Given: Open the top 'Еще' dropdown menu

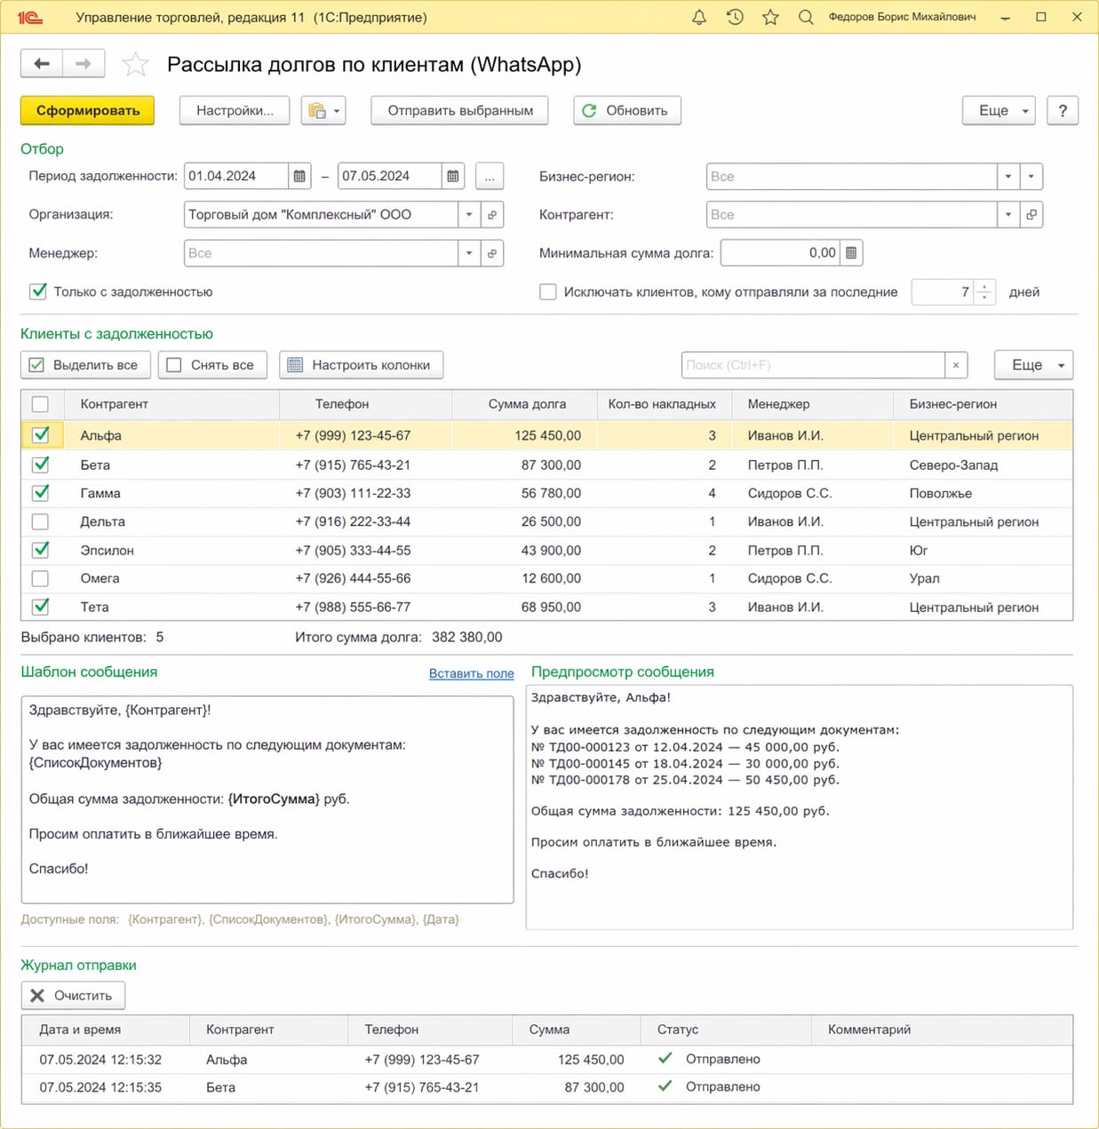Looking at the screenshot, I should [x=999, y=111].
